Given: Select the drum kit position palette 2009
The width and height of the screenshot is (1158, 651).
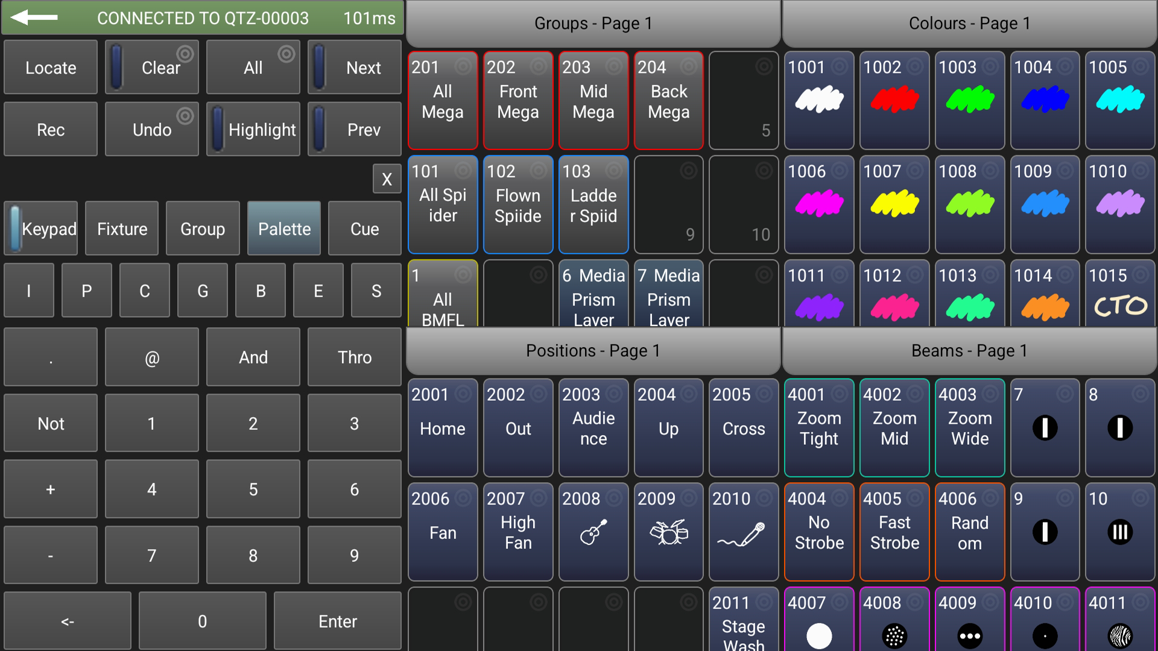Looking at the screenshot, I should click(668, 531).
